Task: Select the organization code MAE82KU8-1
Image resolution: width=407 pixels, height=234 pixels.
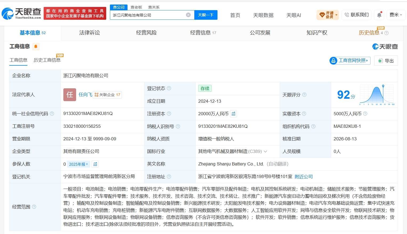Action: 347,126
